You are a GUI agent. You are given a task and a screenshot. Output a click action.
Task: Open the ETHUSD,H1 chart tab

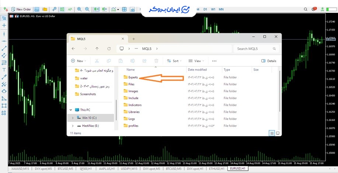(217, 169)
